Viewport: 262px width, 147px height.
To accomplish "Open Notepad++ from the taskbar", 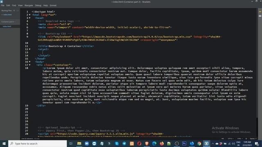I will [x=169, y=143].
